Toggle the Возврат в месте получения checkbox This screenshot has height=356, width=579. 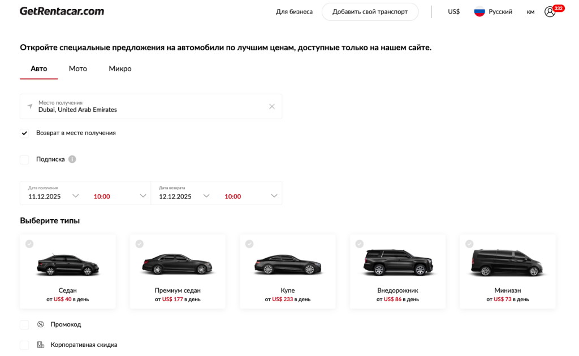pos(24,133)
